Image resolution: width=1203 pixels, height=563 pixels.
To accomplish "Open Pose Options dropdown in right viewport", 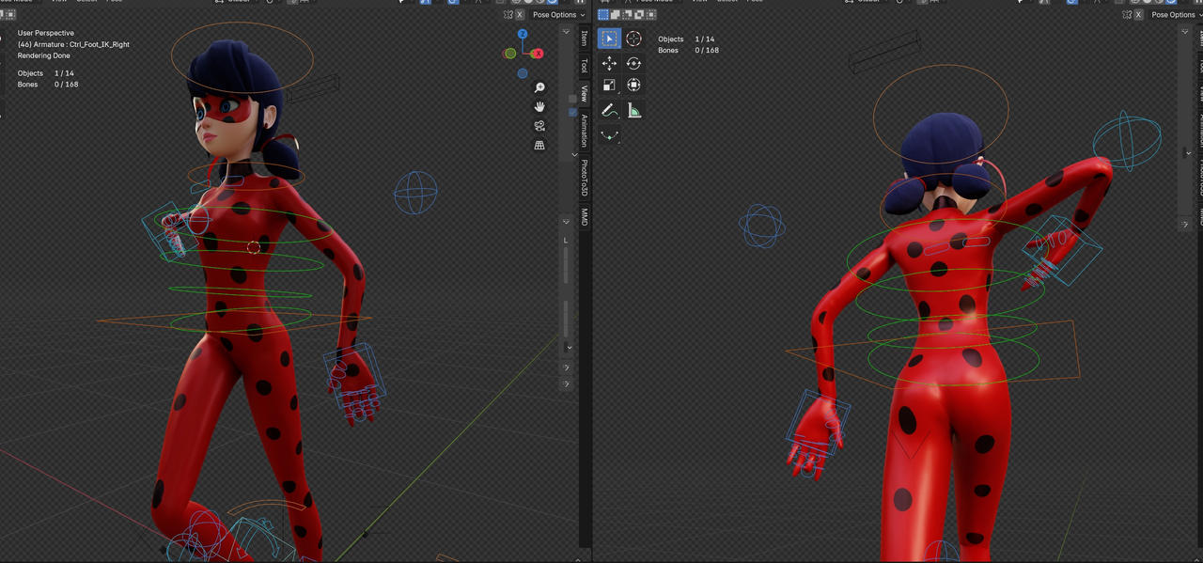I will click(1177, 15).
